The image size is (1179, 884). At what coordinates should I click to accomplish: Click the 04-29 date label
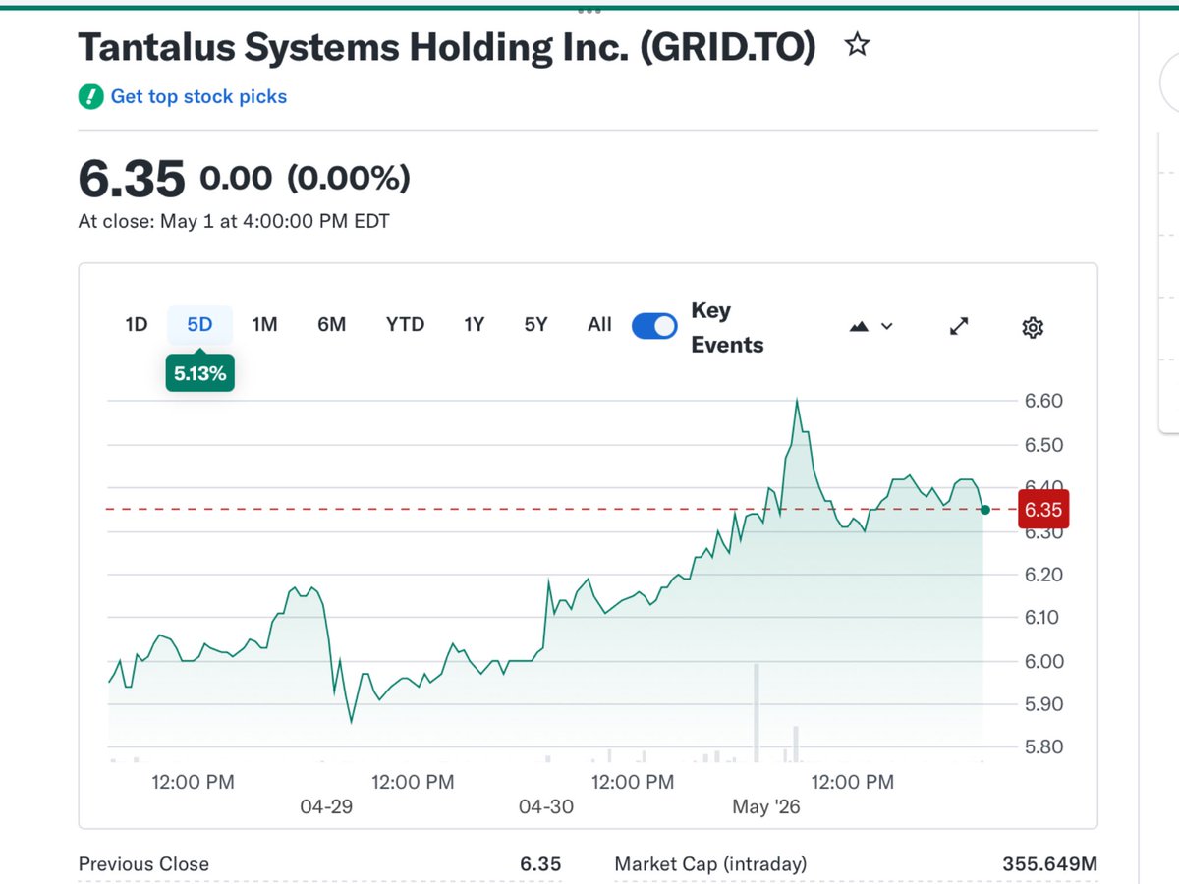[x=326, y=806]
